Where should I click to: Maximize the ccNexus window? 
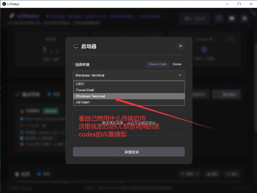239,4
